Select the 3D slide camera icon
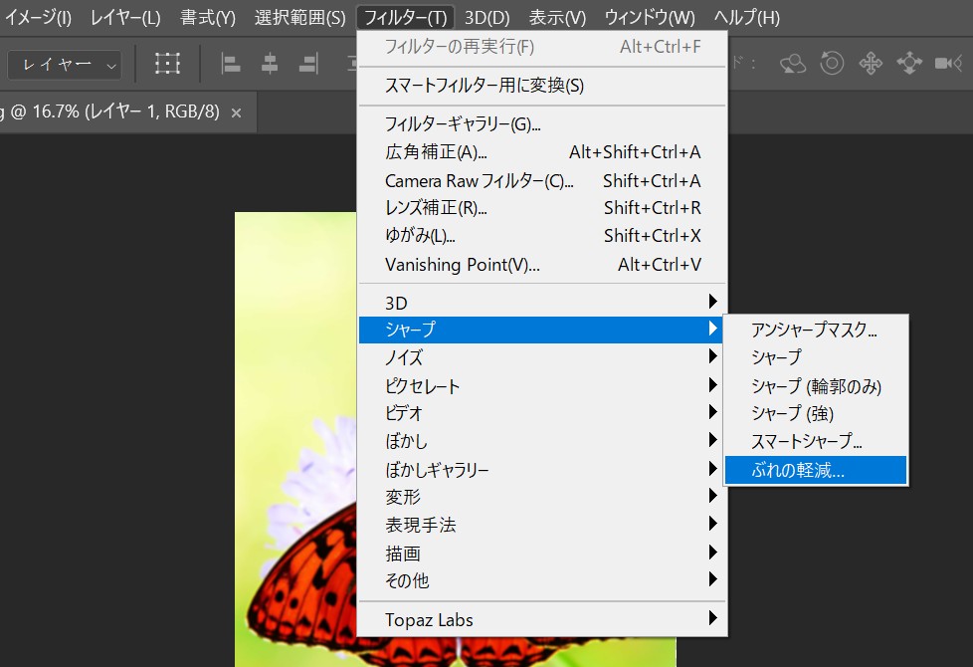 point(909,65)
